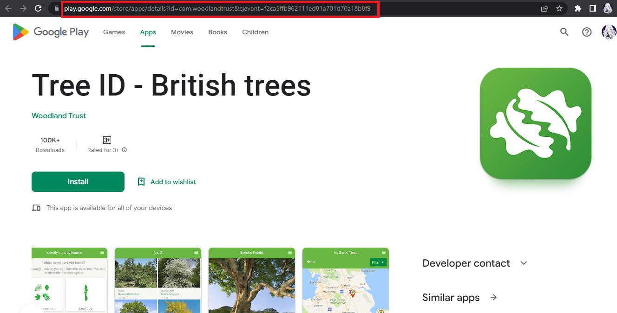This screenshot has width=617, height=313.
Task: Open the Chrome extensions puzzle icon
Action: click(x=578, y=8)
